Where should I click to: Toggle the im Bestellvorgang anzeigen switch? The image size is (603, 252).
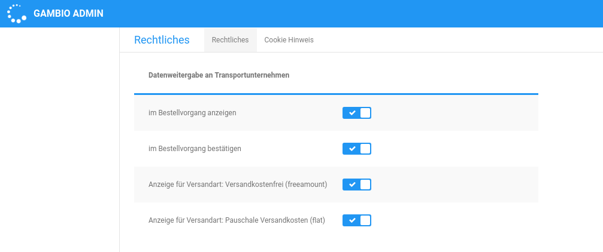click(x=357, y=113)
